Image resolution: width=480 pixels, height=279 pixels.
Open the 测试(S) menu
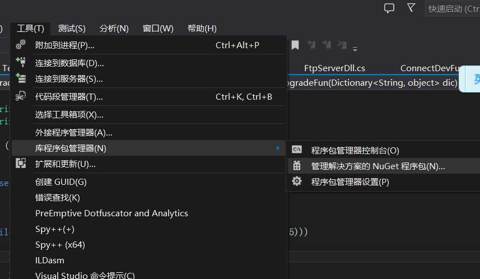click(x=72, y=29)
